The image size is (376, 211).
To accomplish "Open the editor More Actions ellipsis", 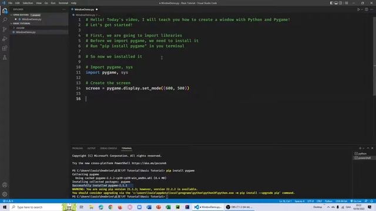I will [371, 9].
